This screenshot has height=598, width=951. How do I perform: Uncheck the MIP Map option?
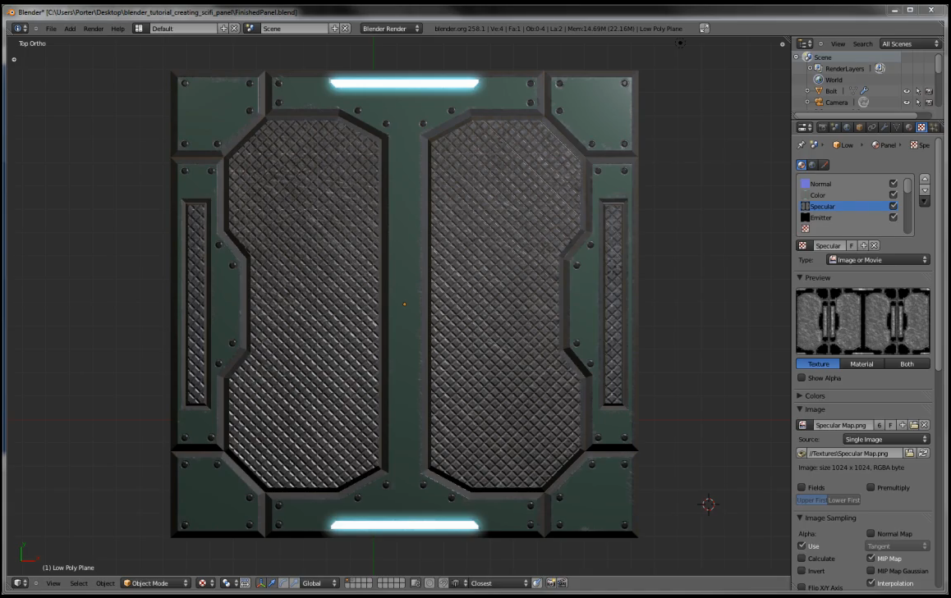pos(871,558)
